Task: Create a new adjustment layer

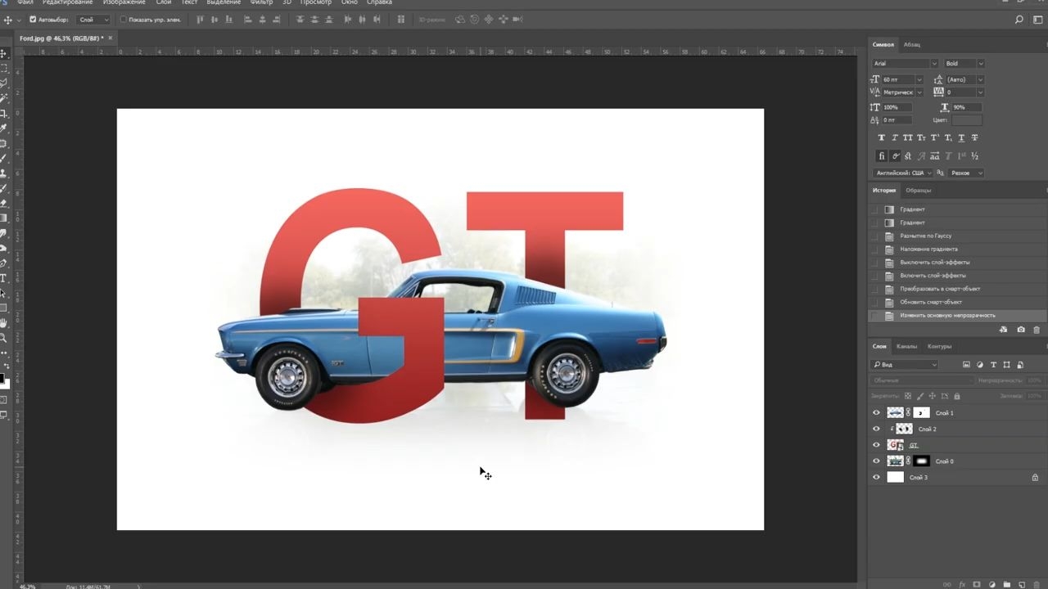Action: pyautogui.click(x=992, y=584)
